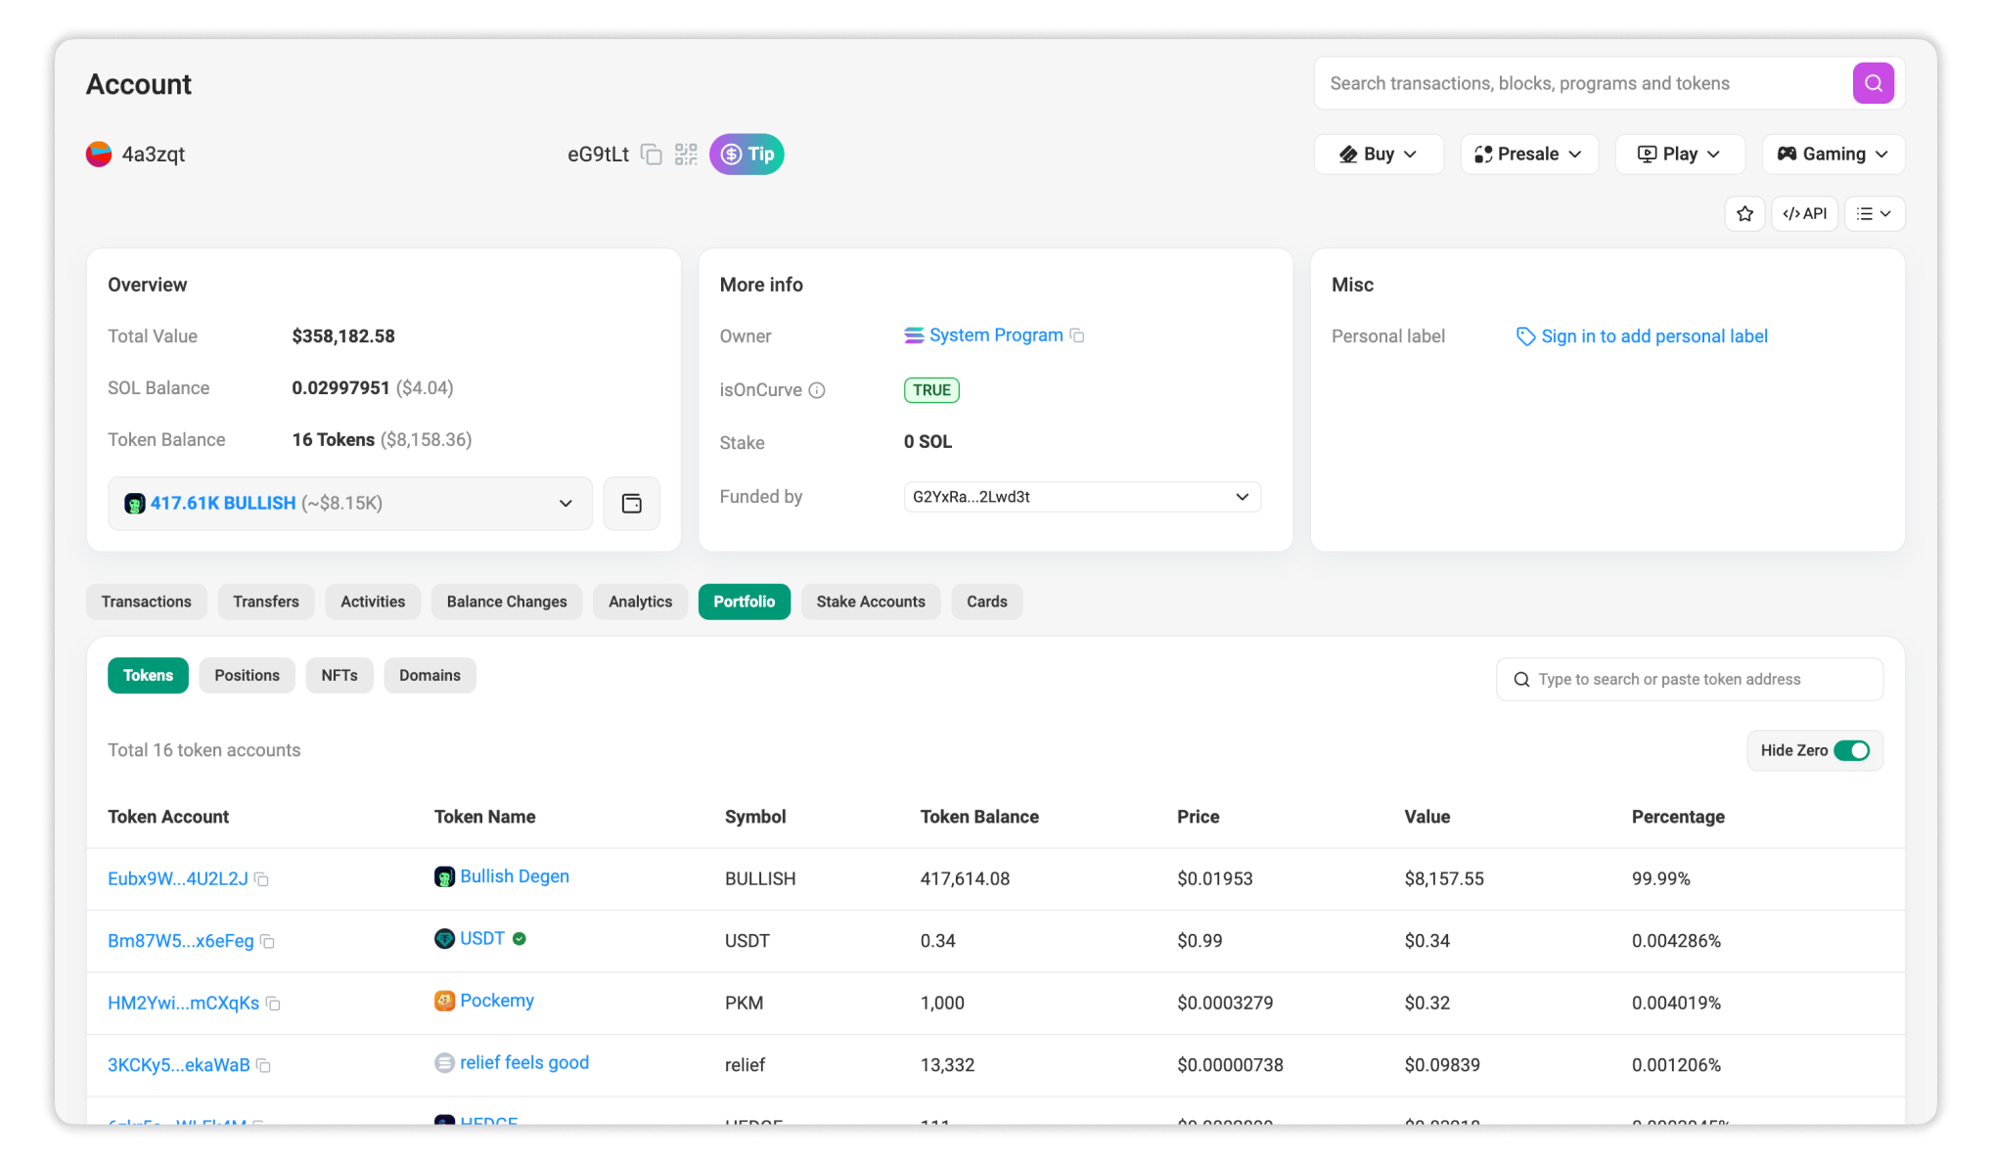The width and height of the screenshot is (1992, 1164).
Task: Click the search magnifier button
Action: [1873, 83]
